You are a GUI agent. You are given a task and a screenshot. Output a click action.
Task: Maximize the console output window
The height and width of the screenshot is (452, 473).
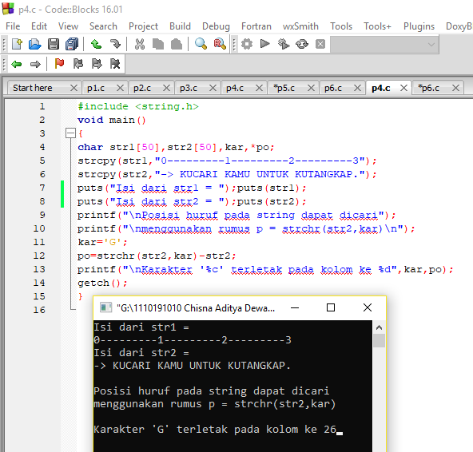(x=331, y=308)
